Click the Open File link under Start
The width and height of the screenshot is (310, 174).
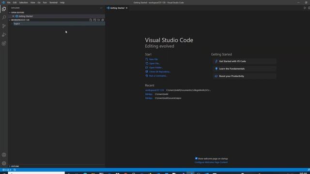[x=155, y=63]
